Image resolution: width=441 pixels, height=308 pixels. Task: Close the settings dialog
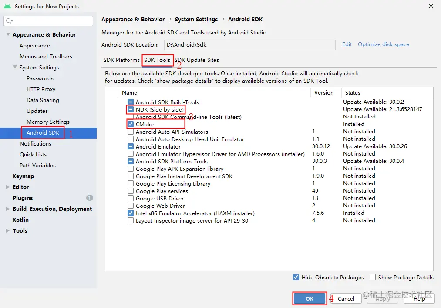431,6
